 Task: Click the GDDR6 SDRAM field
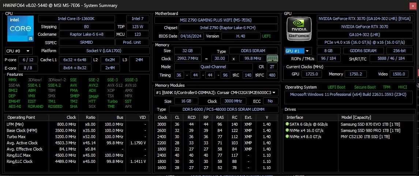(x=363, y=51)
